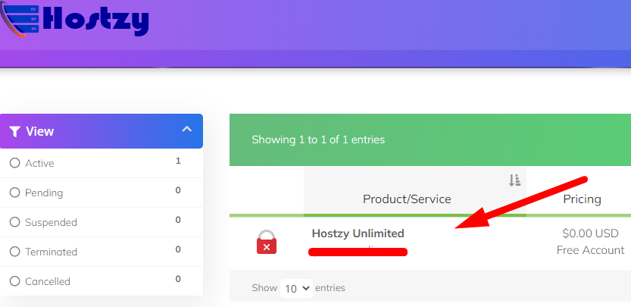Click Showing 1 to 1 of 1 entries
The width and height of the screenshot is (631, 307).
pos(318,139)
